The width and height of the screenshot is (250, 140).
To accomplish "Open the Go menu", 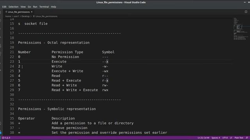I will tap(29, 7).
